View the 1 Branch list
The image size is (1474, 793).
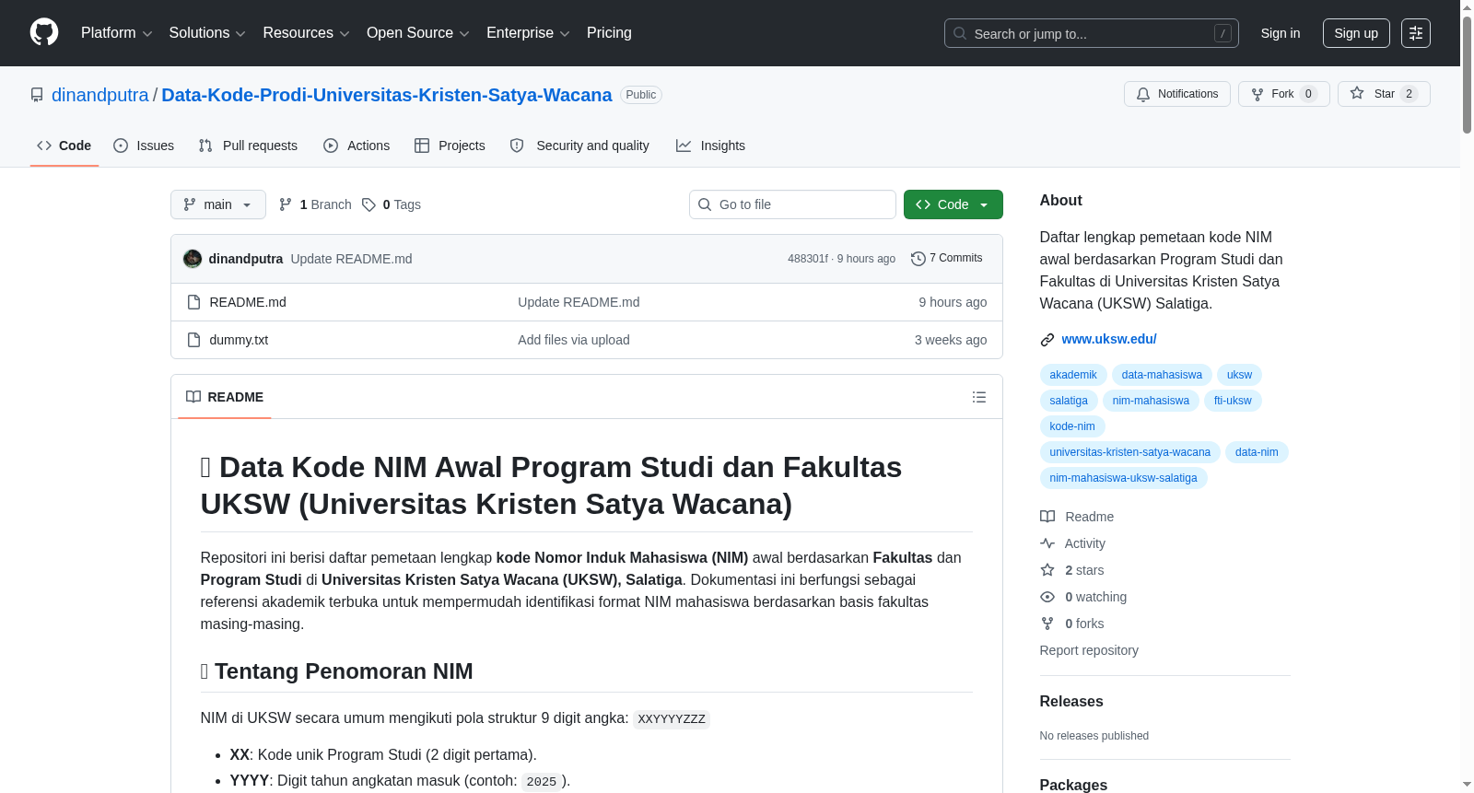tap(316, 204)
